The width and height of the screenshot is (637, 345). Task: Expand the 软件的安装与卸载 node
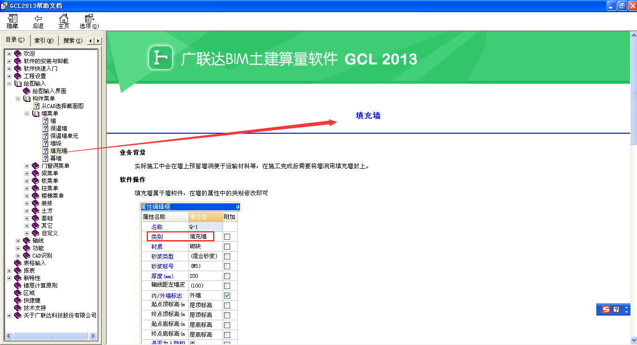point(9,61)
